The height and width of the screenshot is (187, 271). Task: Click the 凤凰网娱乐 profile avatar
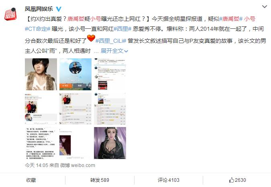10,14
